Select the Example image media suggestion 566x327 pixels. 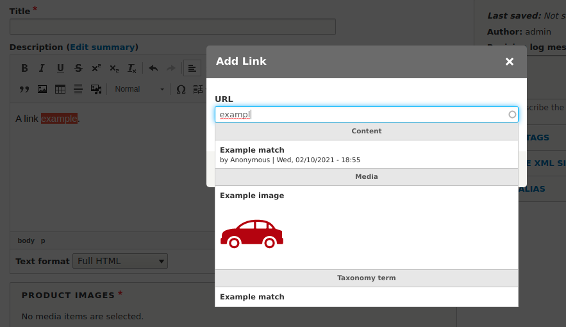[x=367, y=228]
